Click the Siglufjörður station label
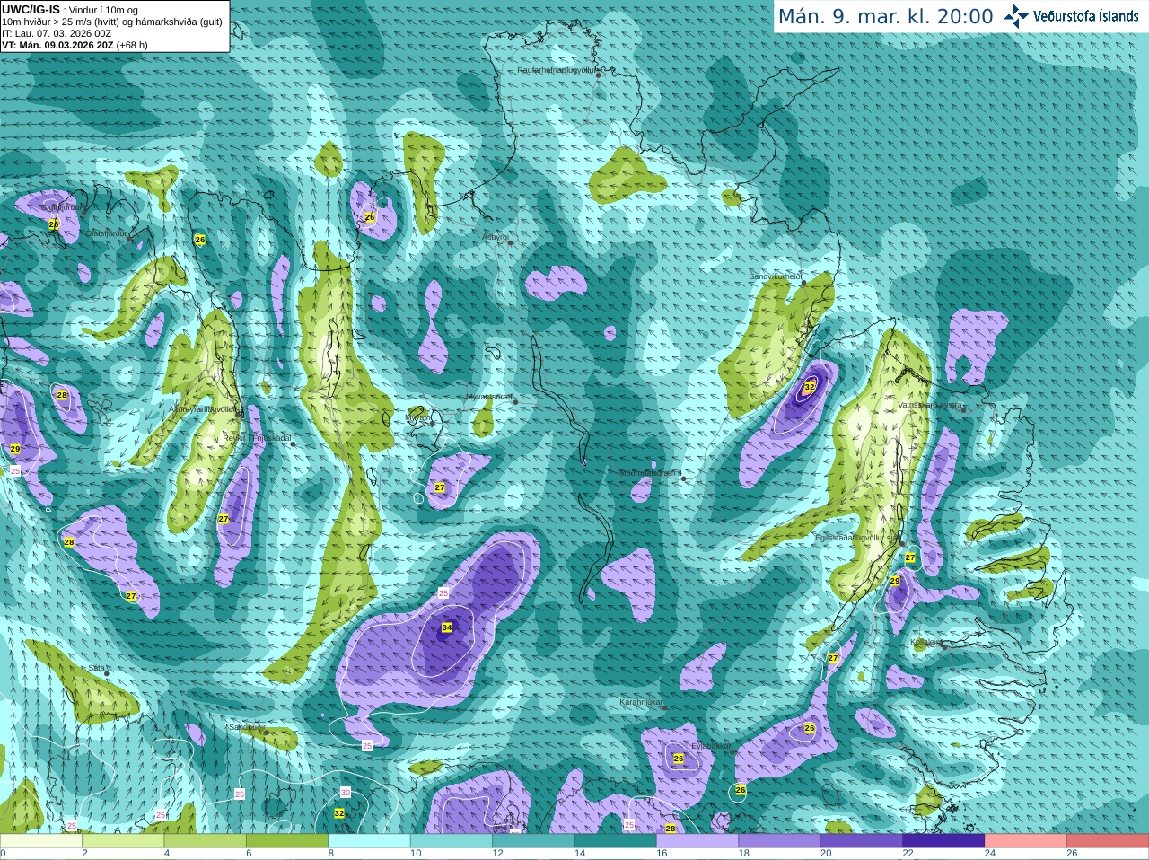 pos(61,207)
